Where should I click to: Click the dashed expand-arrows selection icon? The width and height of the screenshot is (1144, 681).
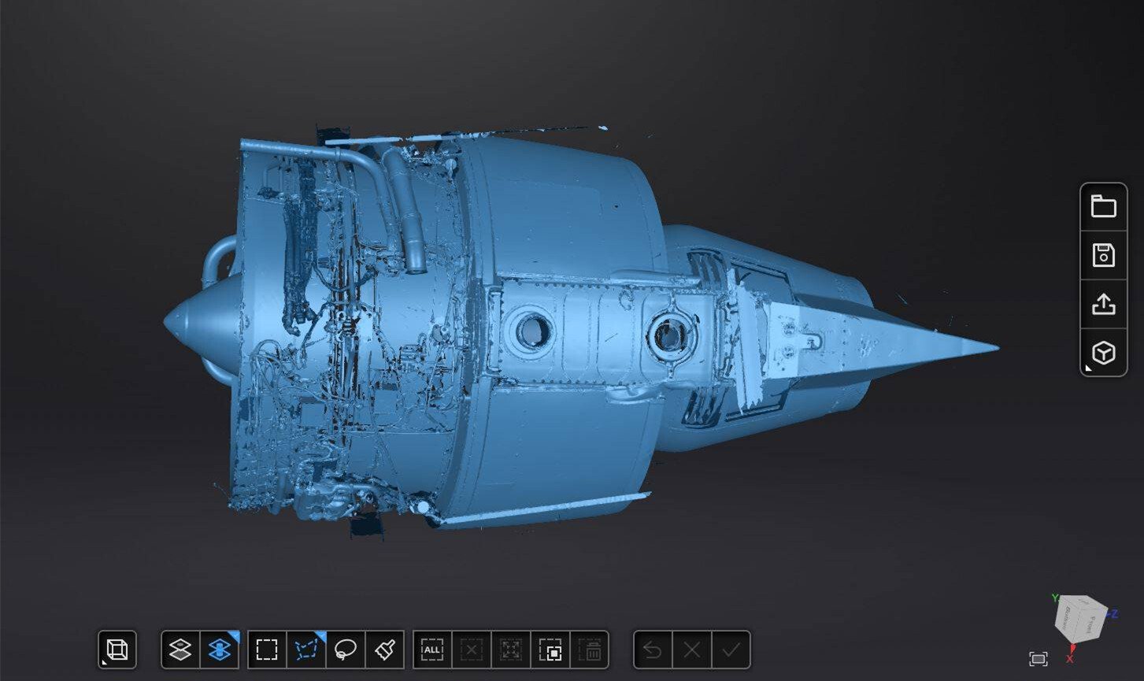click(510, 650)
